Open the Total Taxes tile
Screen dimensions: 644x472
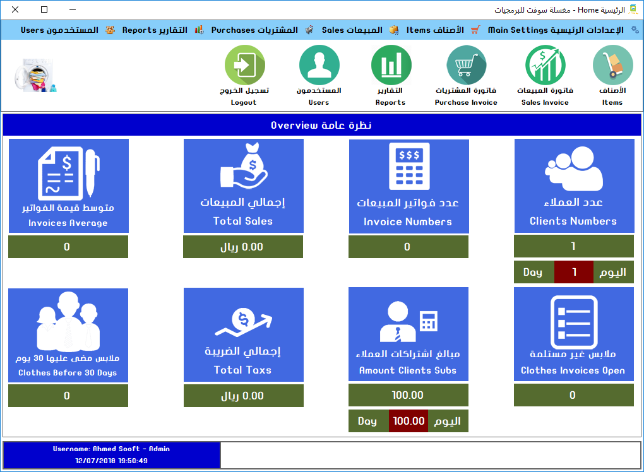[x=243, y=334]
